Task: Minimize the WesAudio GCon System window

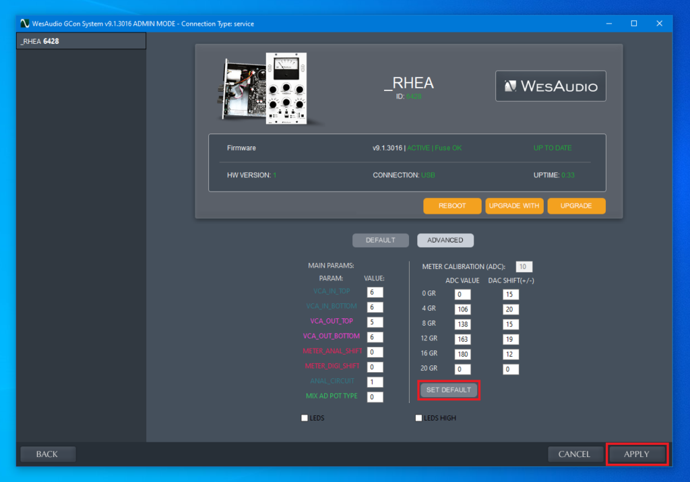Action: tap(609, 24)
